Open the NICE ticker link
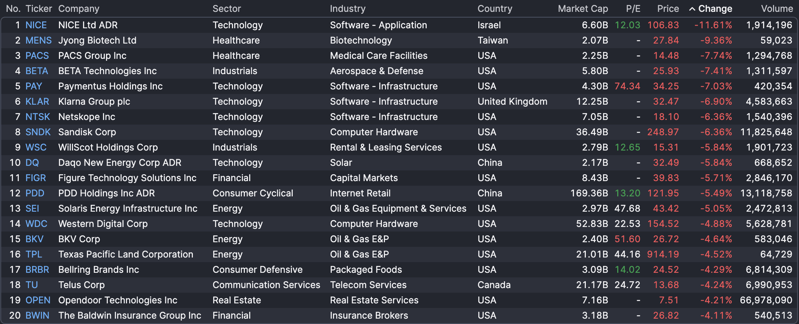The height and width of the screenshot is (324, 799). [x=36, y=25]
